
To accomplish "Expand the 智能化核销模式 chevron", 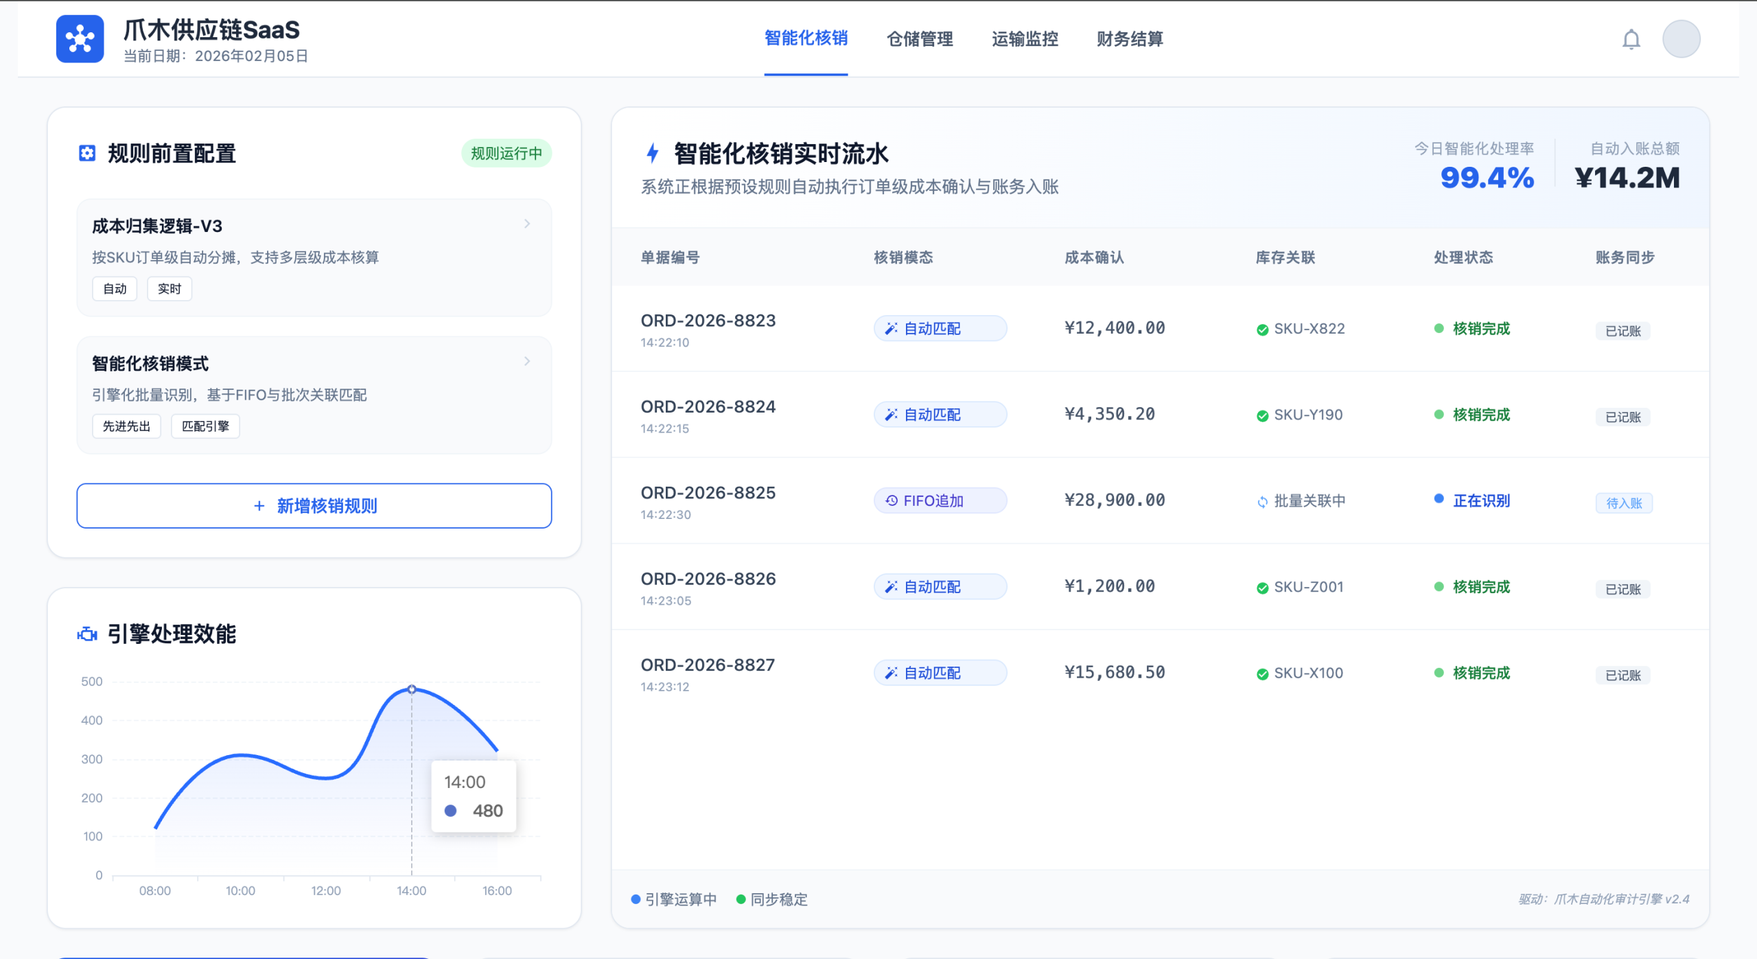I will pyautogui.click(x=527, y=361).
